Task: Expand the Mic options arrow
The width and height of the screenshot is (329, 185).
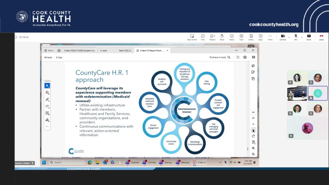Action: tap(302, 37)
